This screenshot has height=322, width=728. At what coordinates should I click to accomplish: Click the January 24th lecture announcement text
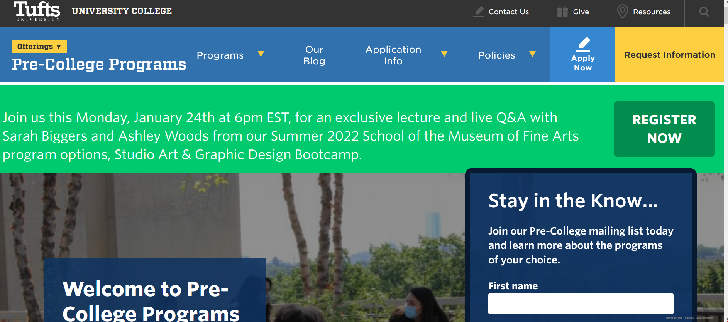(291, 136)
